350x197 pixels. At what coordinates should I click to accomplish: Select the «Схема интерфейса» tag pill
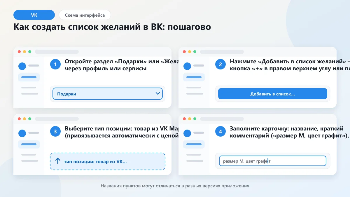(85, 15)
